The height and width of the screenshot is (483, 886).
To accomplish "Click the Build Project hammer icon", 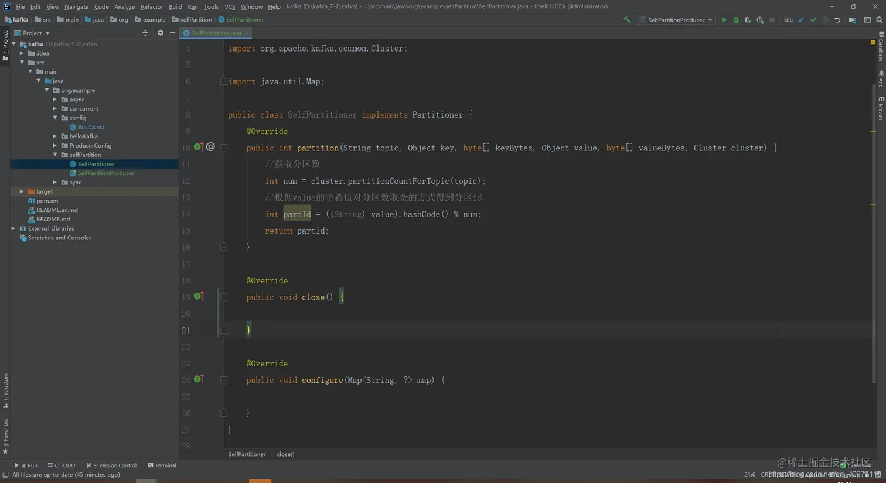I will [x=627, y=20].
